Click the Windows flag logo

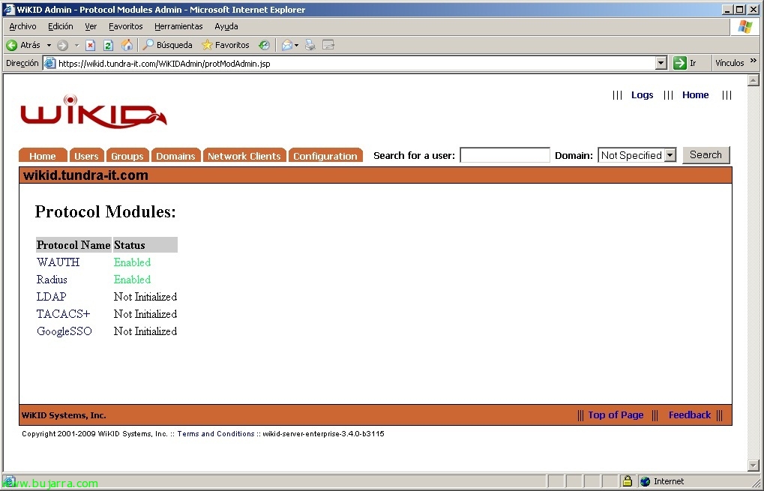(745, 27)
